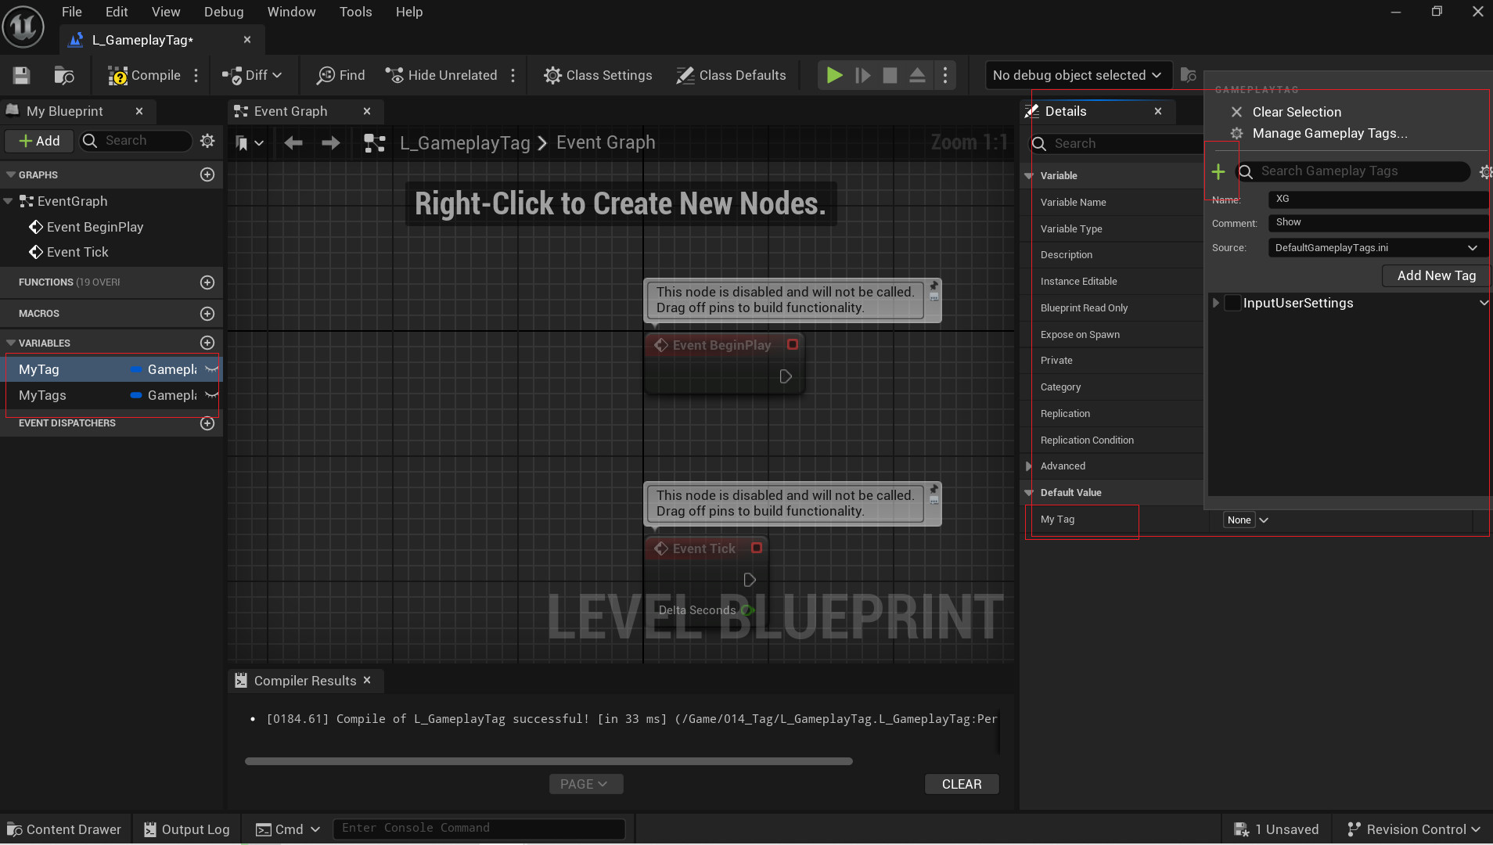Viewport: 1493px width, 845px height.
Task: Open the Tools menu
Action: (355, 12)
